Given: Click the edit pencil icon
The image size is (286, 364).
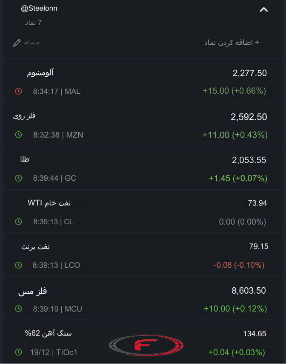Looking at the screenshot, I should tap(17, 43).
